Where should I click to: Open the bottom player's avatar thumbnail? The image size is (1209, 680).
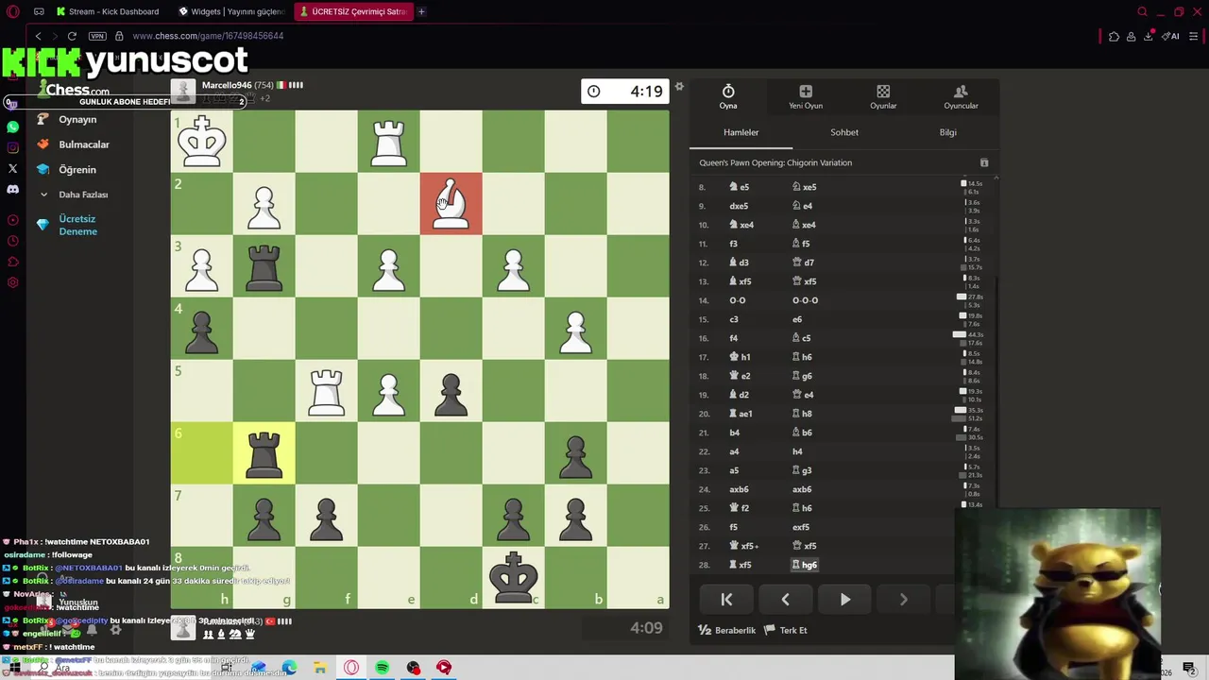pyautogui.click(x=183, y=627)
